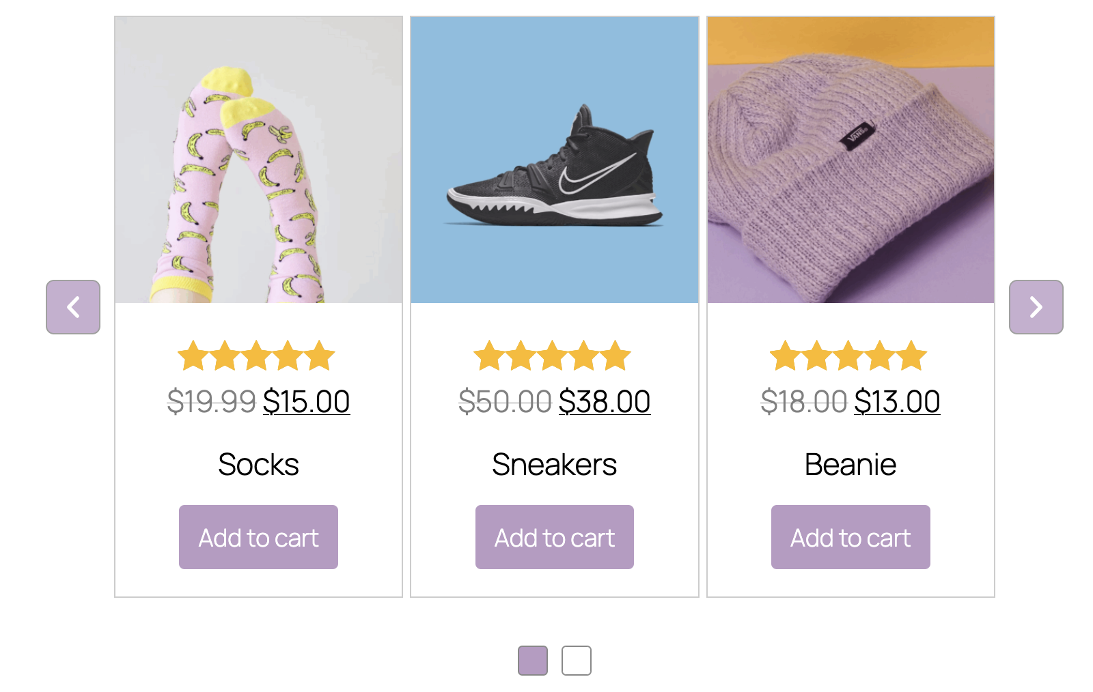Image resolution: width=1093 pixels, height=692 pixels.
Task: Select the first carousel page indicator
Action: point(533,661)
